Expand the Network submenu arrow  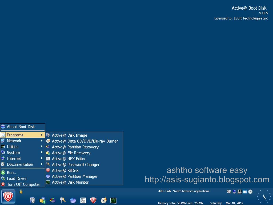tap(42, 141)
